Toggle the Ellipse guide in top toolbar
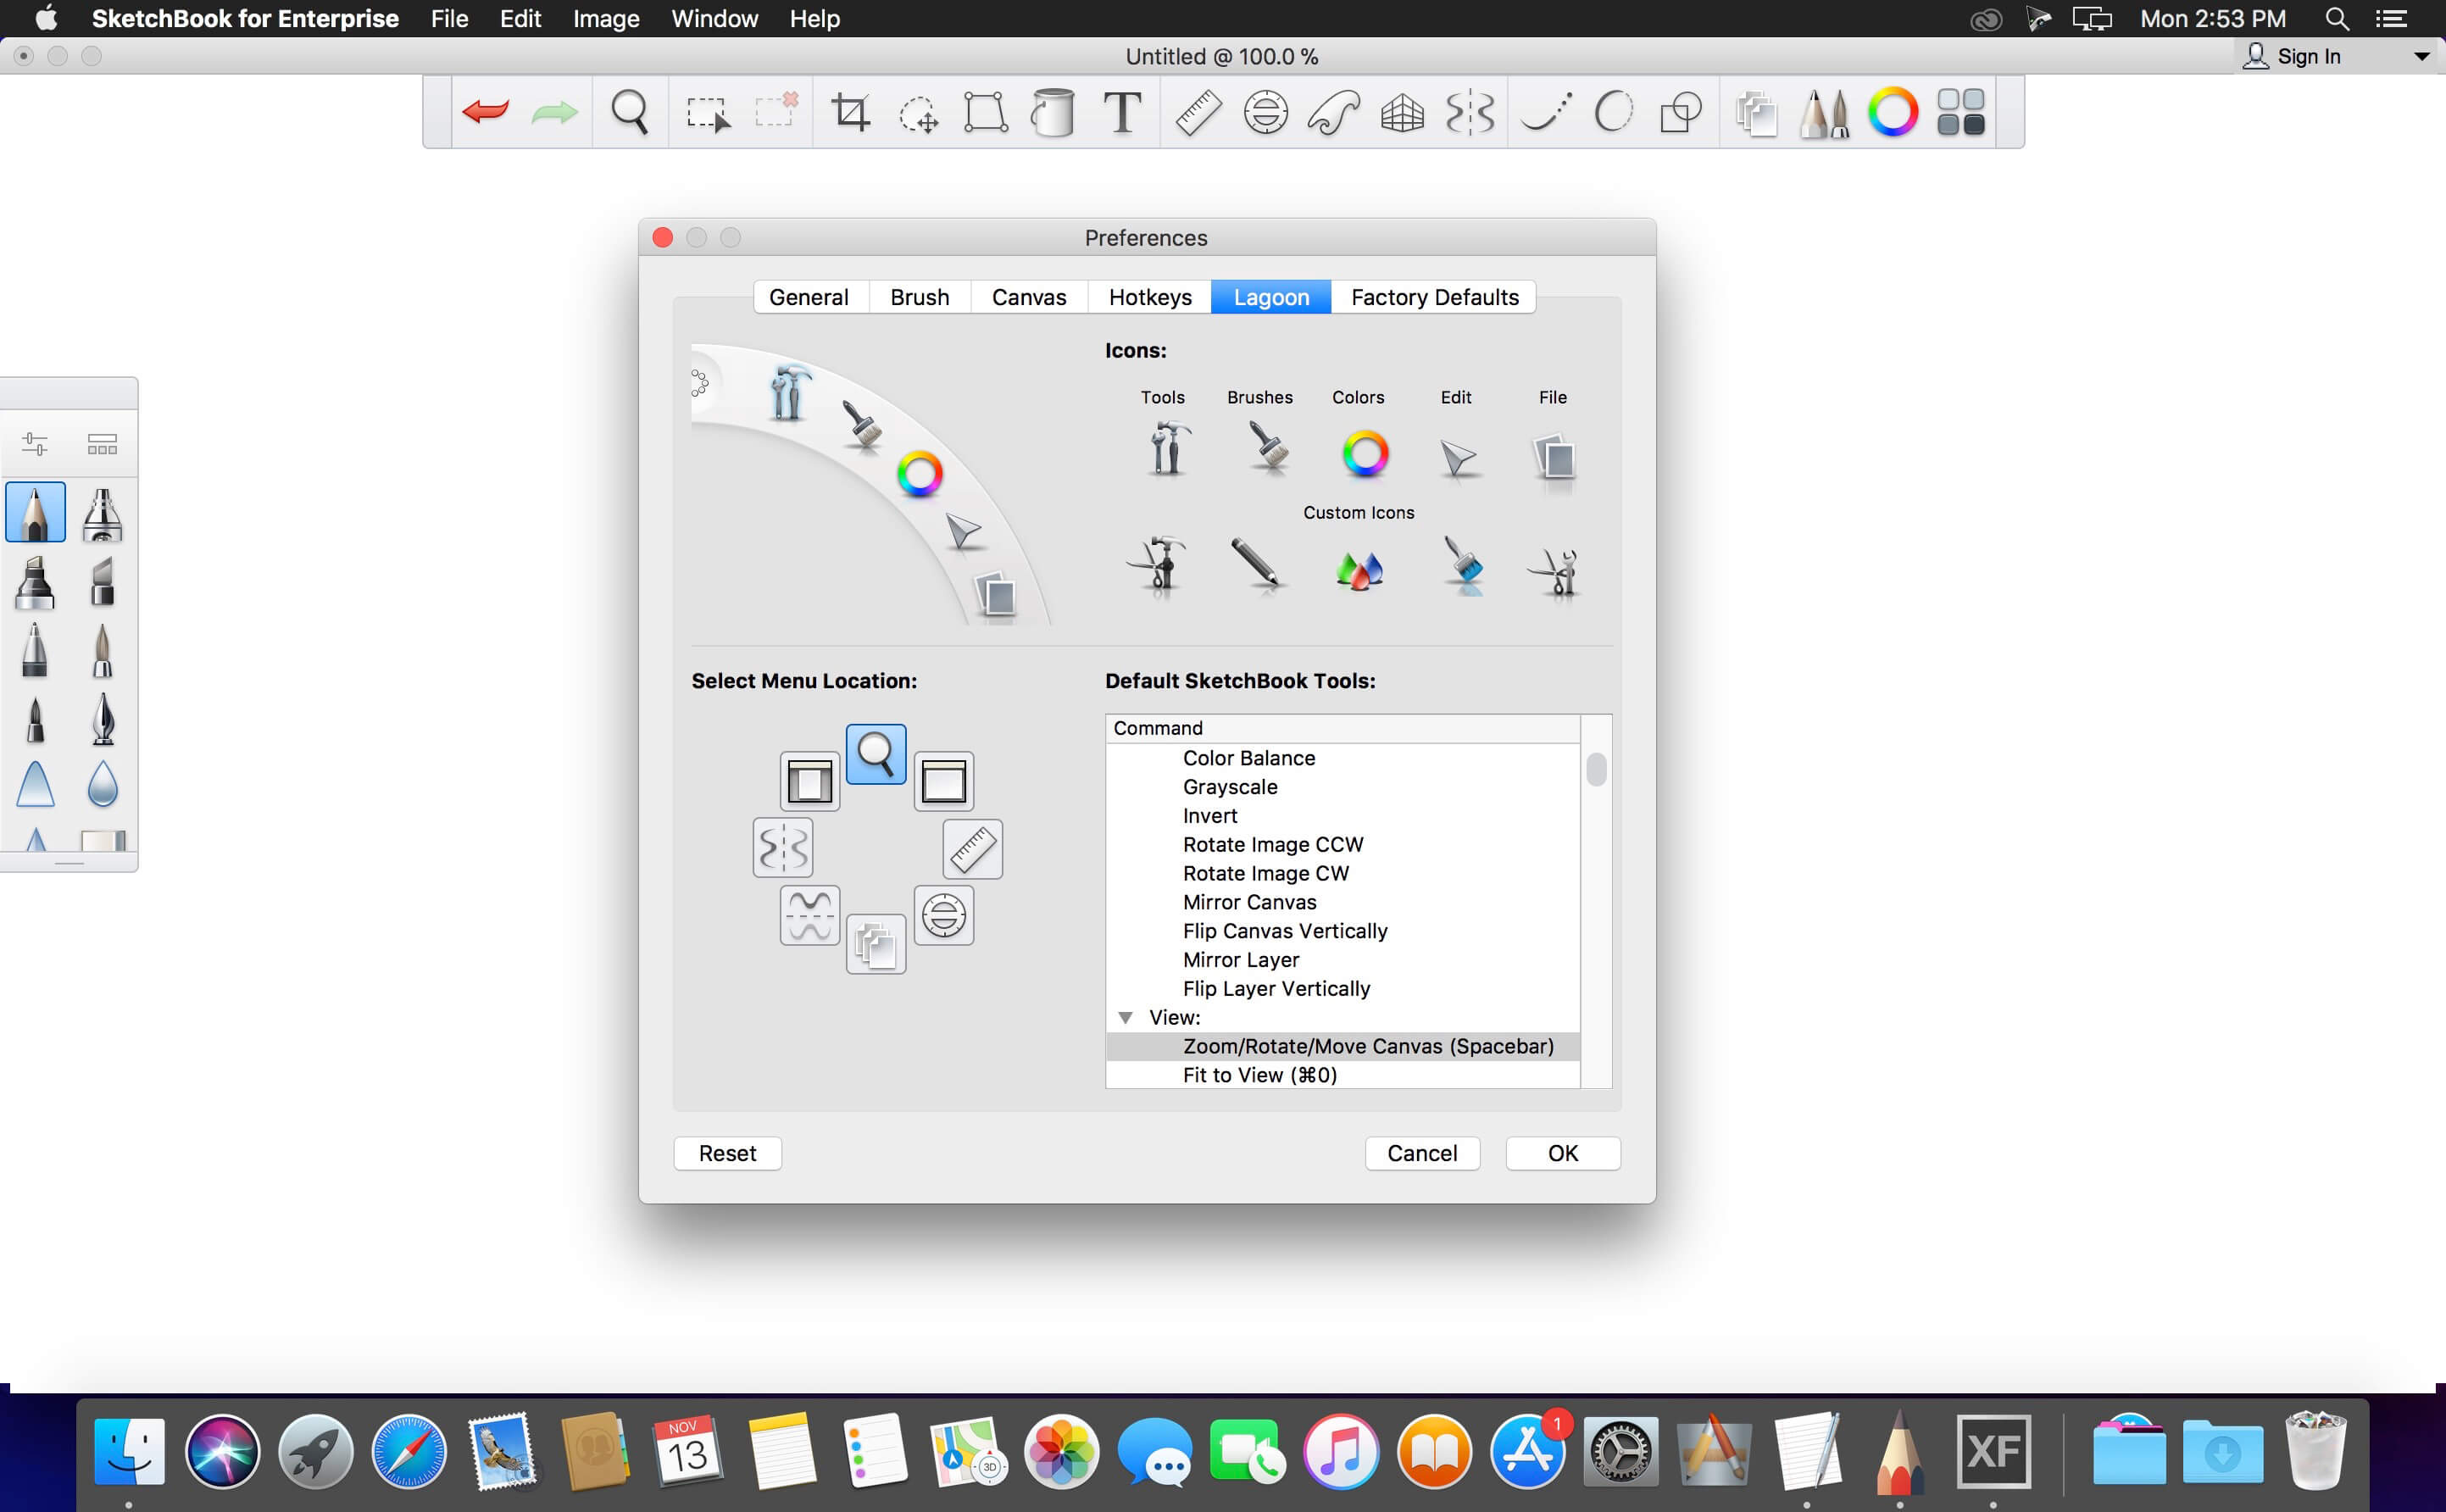 pyautogui.click(x=1265, y=112)
